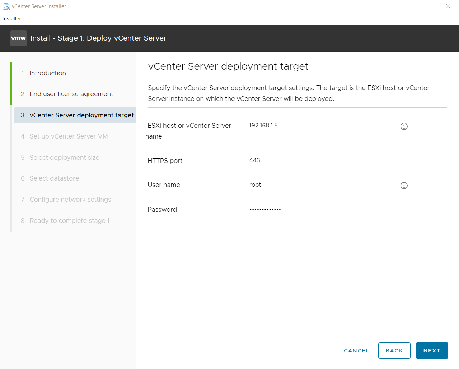Focus the HTTPS port field

(319, 160)
